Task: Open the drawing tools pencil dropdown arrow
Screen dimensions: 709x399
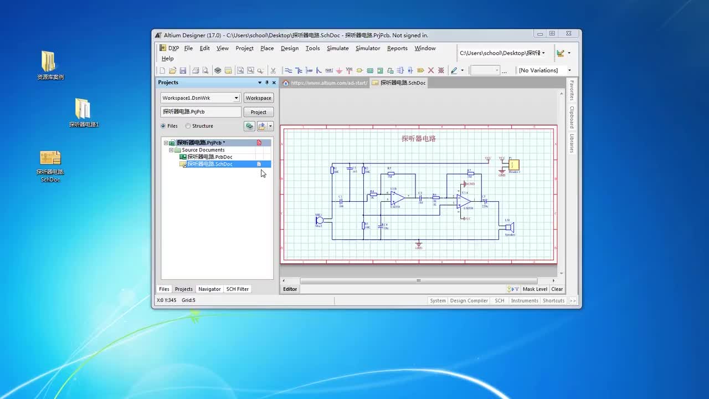Action: (x=463, y=70)
